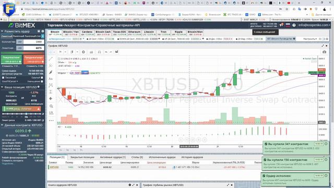
Task: Select the crosshair cursor tool
Action: (51, 52)
